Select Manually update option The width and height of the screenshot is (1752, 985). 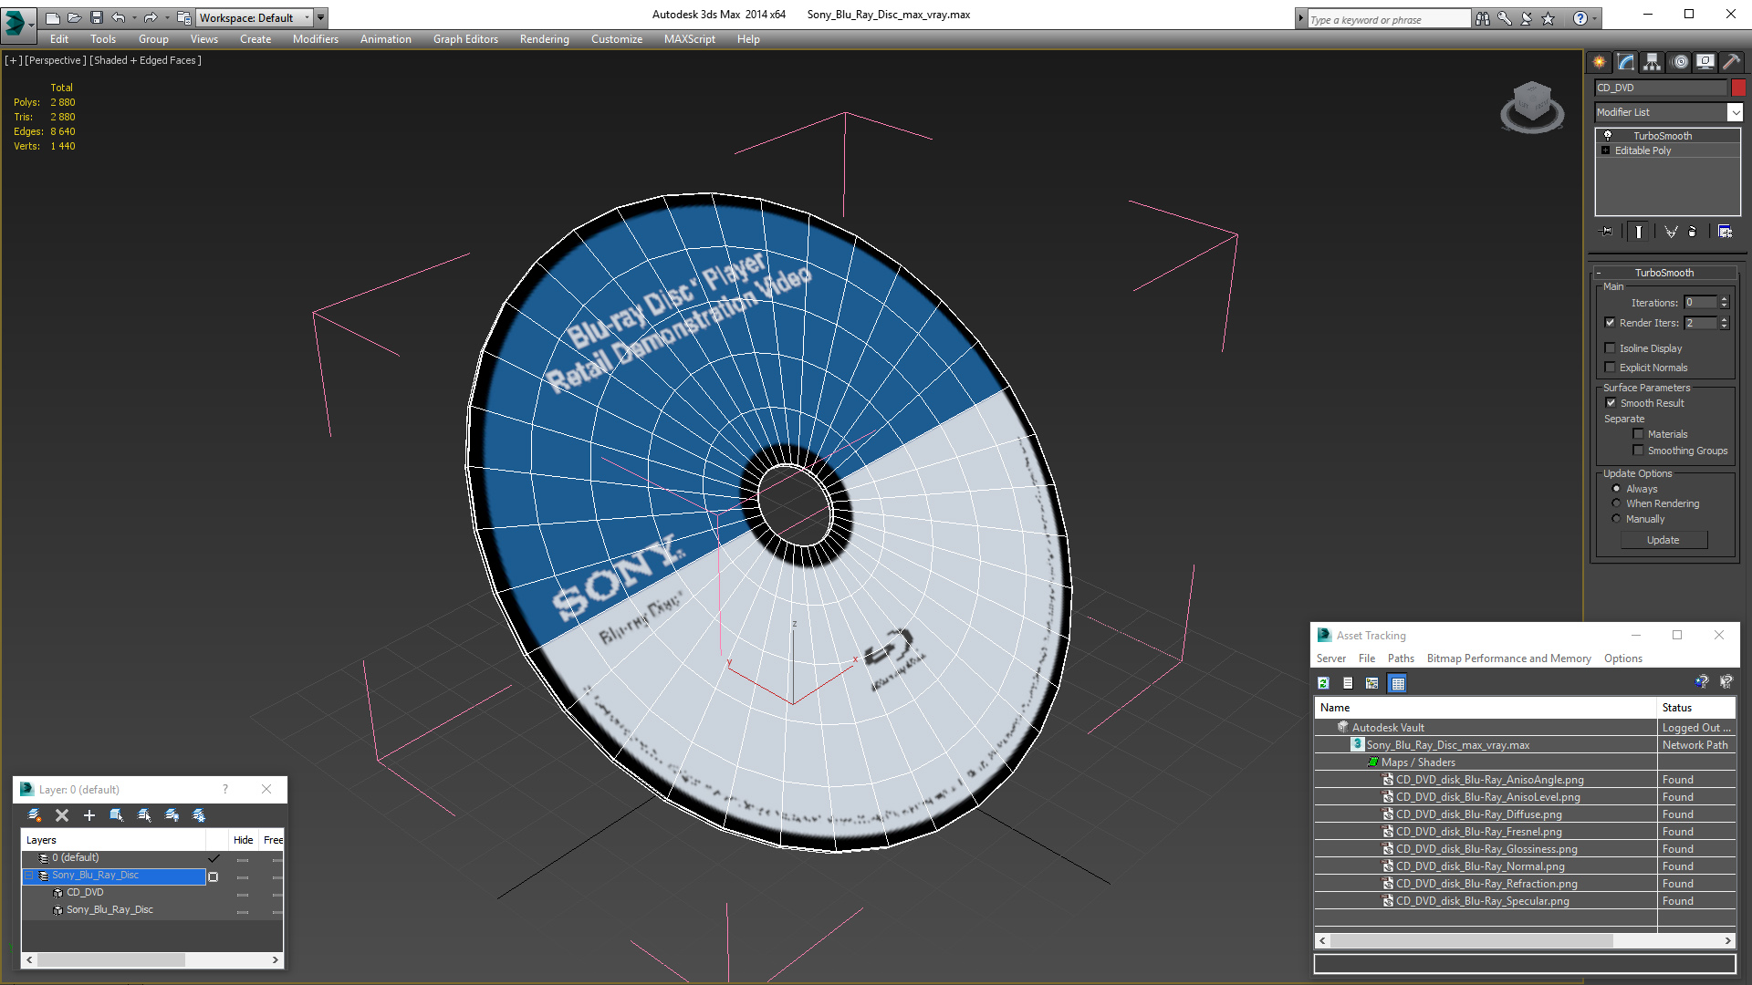pyautogui.click(x=1616, y=519)
